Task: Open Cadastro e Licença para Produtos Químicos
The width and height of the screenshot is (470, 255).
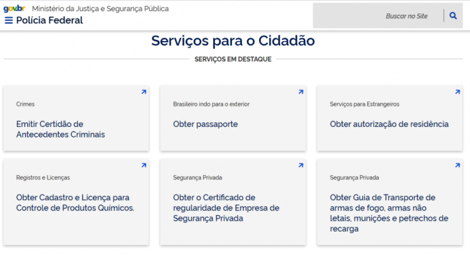Action: (75, 203)
